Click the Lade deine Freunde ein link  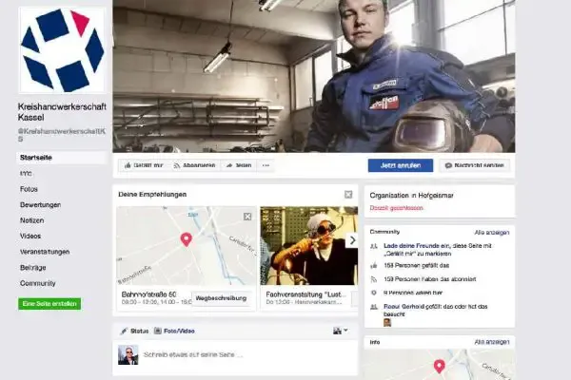pos(415,246)
